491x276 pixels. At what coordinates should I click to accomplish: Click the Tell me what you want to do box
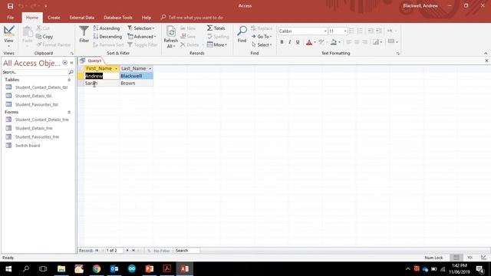click(x=192, y=18)
